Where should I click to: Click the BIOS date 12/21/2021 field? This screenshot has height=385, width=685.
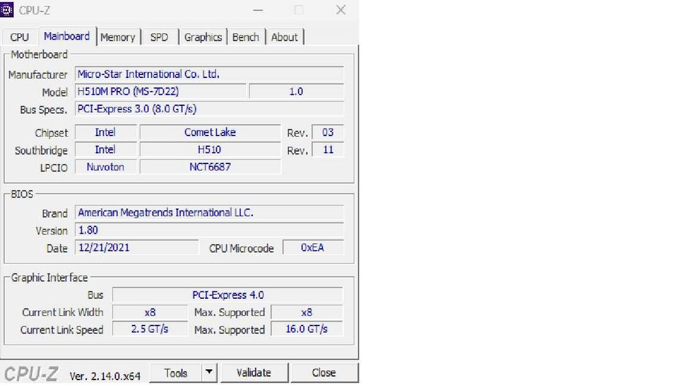tap(137, 248)
